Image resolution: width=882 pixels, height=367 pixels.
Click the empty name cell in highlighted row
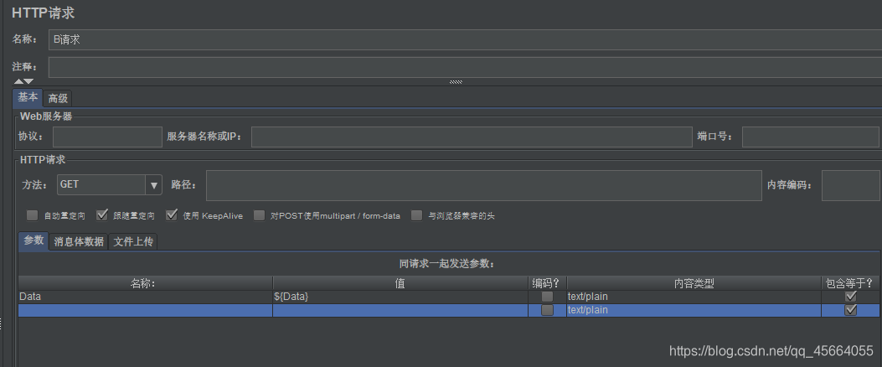145,310
